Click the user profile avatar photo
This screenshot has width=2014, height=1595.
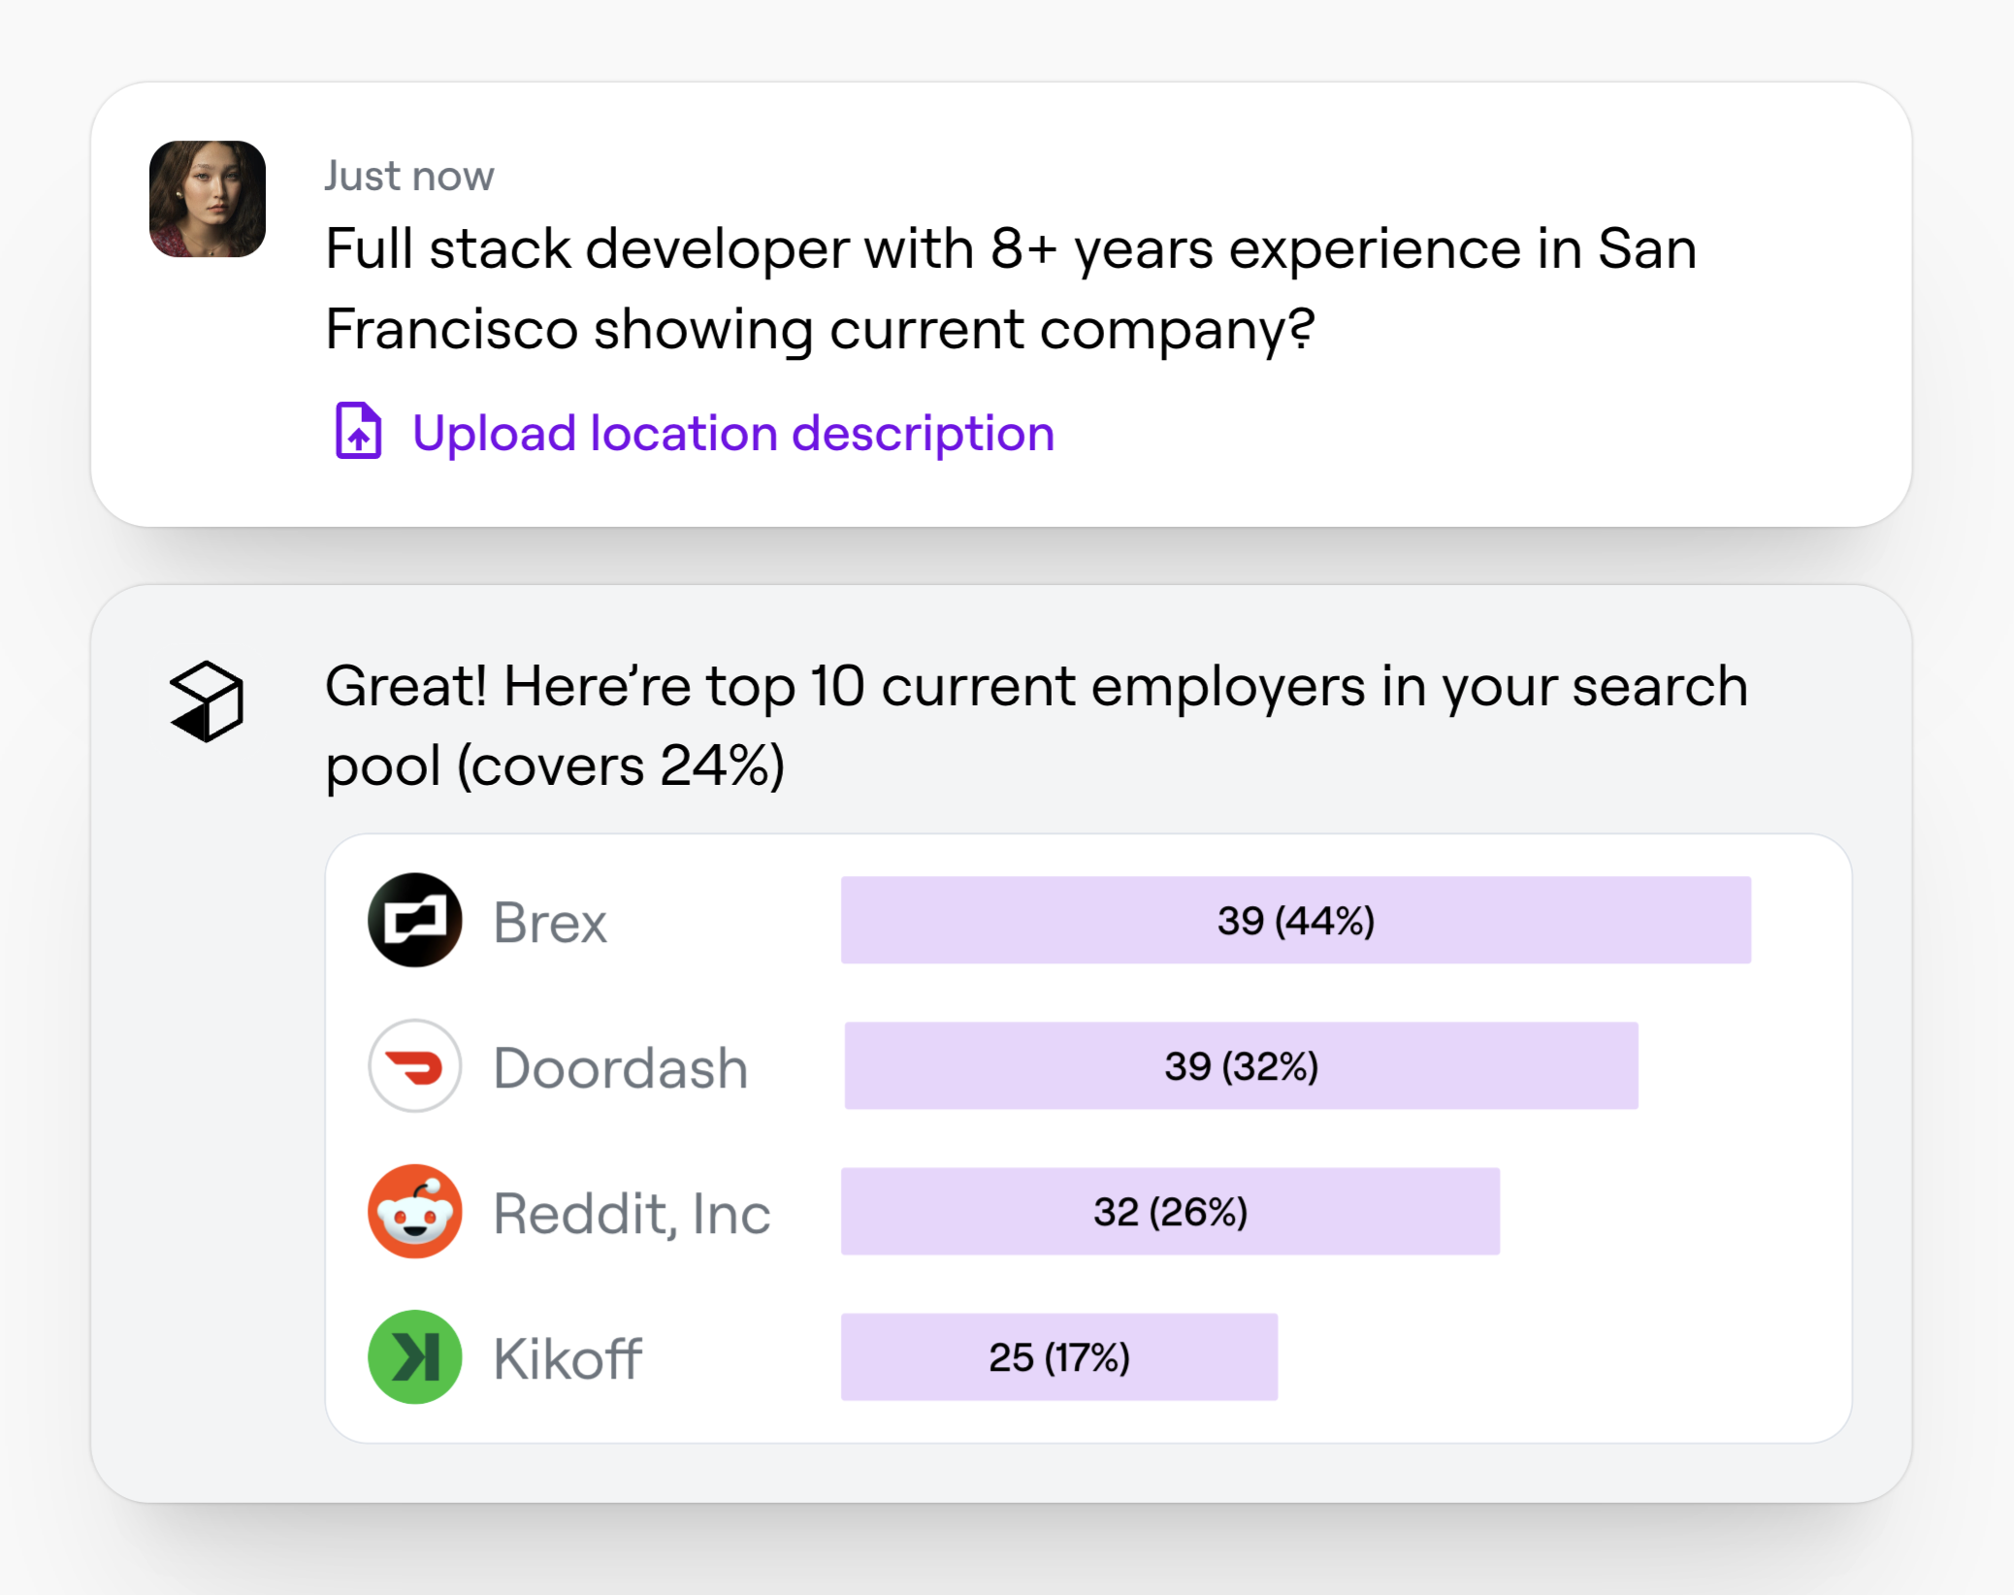(x=207, y=199)
